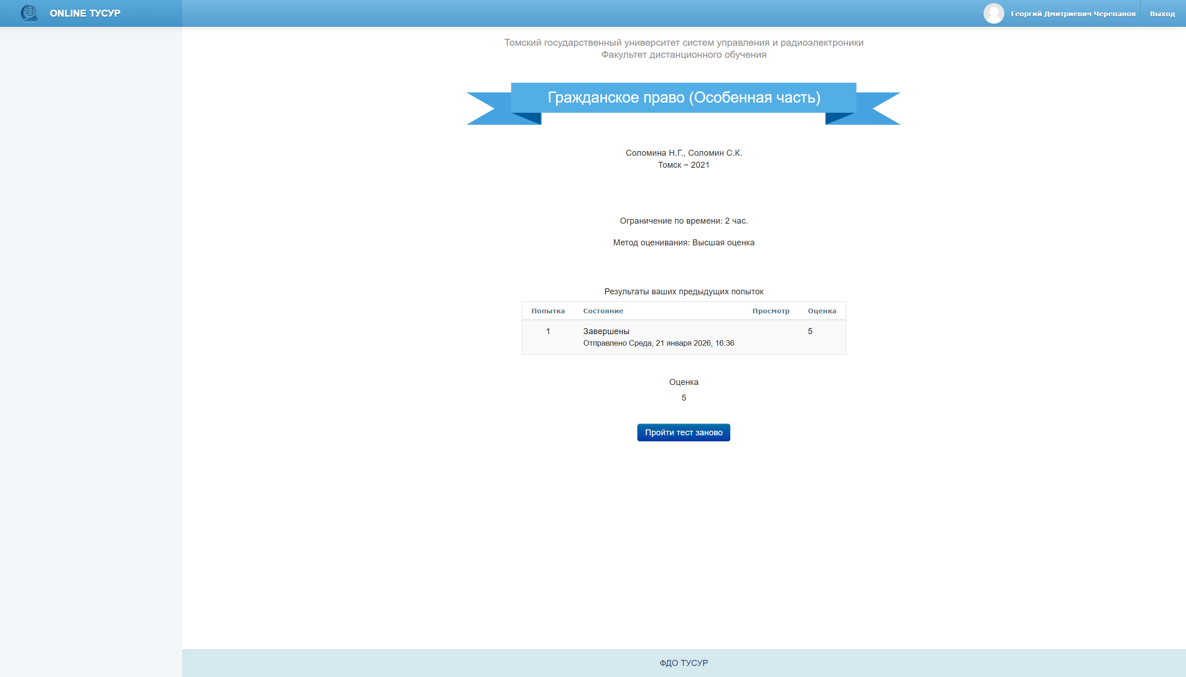
Task: Click the Ограничение по времени text
Action: click(684, 221)
